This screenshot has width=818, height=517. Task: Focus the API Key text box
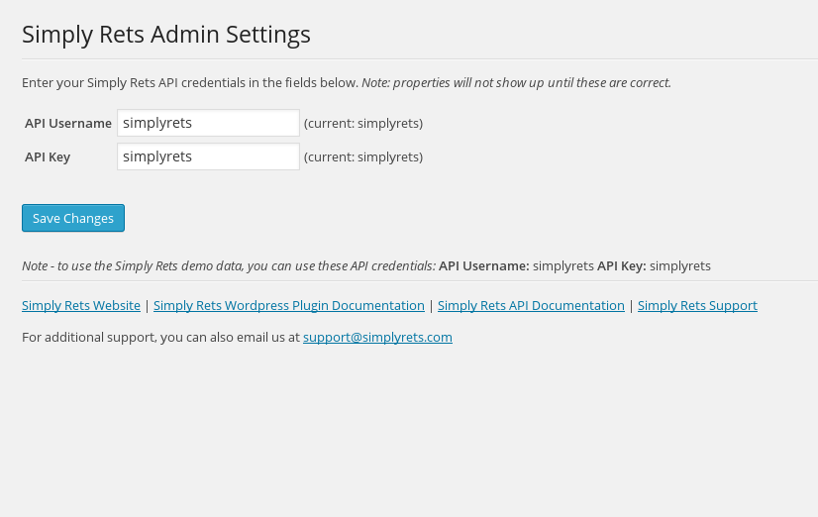point(208,156)
